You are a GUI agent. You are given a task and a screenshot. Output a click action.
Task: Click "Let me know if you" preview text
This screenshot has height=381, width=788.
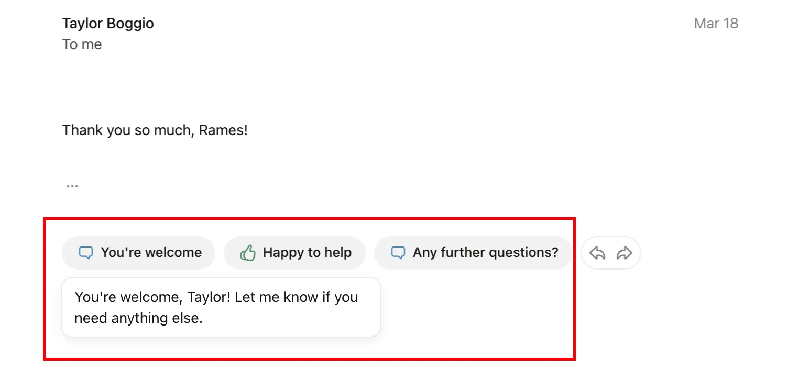click(x=296, y=297)
